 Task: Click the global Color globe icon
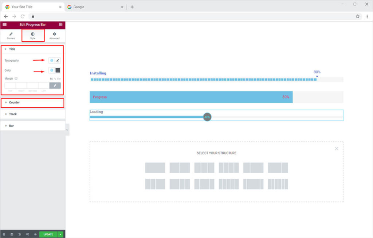(52, 70)
